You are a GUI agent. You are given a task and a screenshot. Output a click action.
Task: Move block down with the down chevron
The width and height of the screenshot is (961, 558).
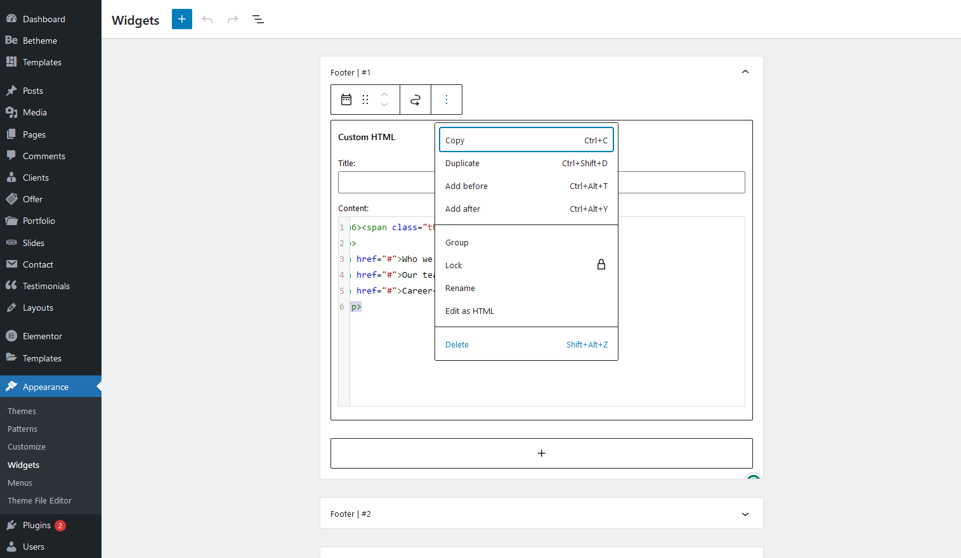tap(384, 105)
